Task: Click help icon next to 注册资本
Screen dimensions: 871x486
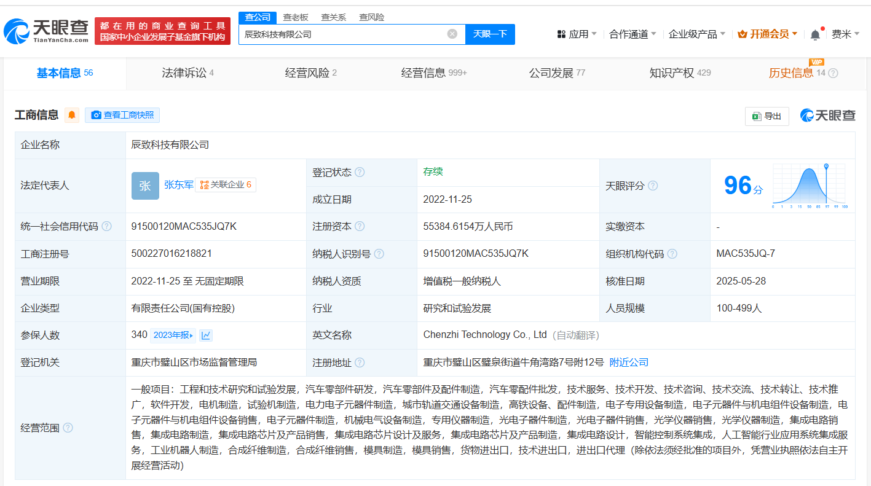Action: (360, 227)
